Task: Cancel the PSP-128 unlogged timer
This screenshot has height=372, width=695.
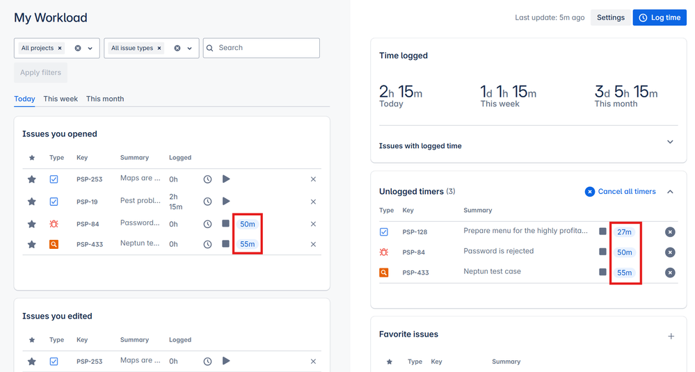Action: (670, 232)
